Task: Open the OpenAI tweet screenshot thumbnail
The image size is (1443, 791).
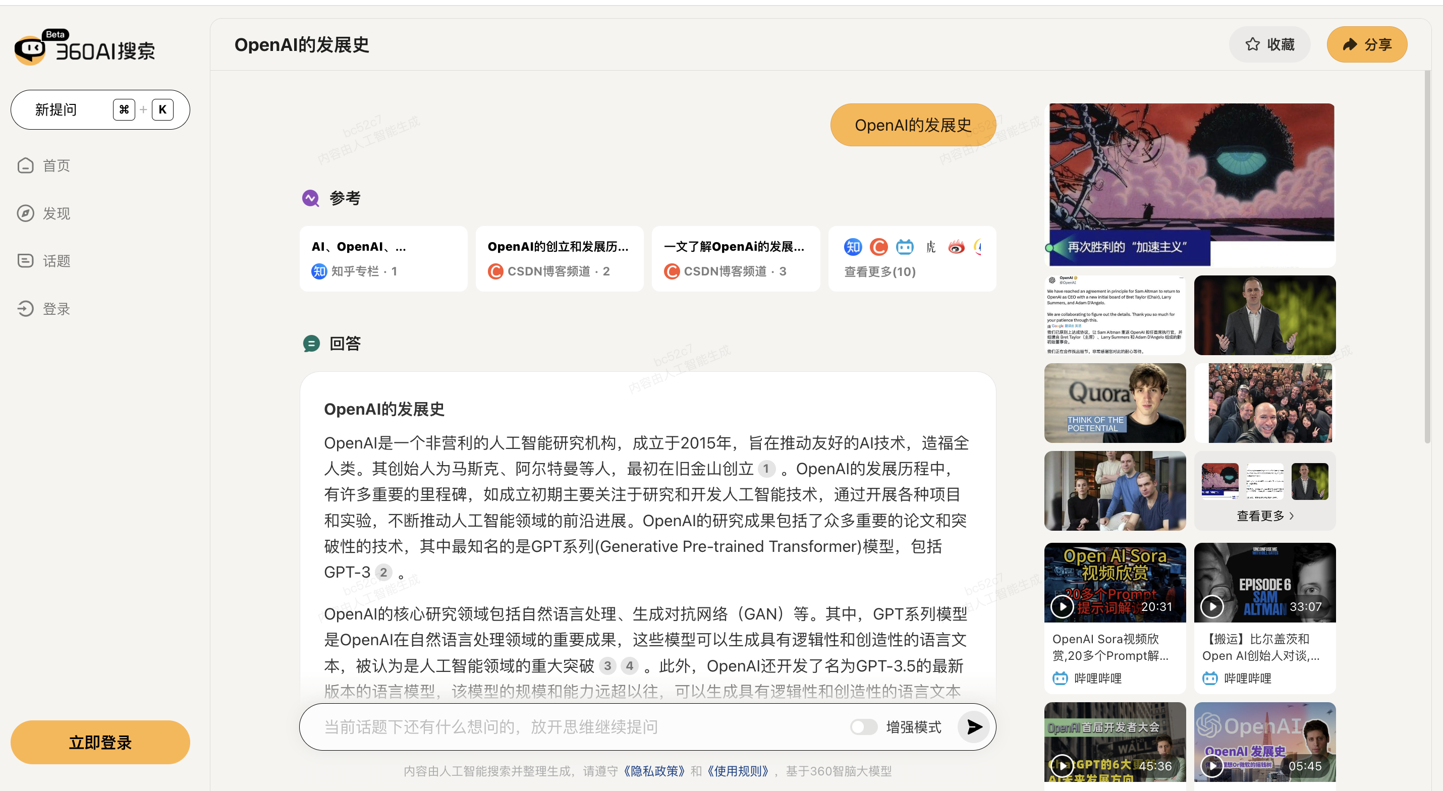Action: (1115, 315)
